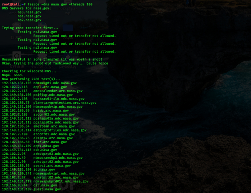This screenshot has width=251, height=193.
Task: Select IP address 129.166.6.49
Action: pos(14,158)
